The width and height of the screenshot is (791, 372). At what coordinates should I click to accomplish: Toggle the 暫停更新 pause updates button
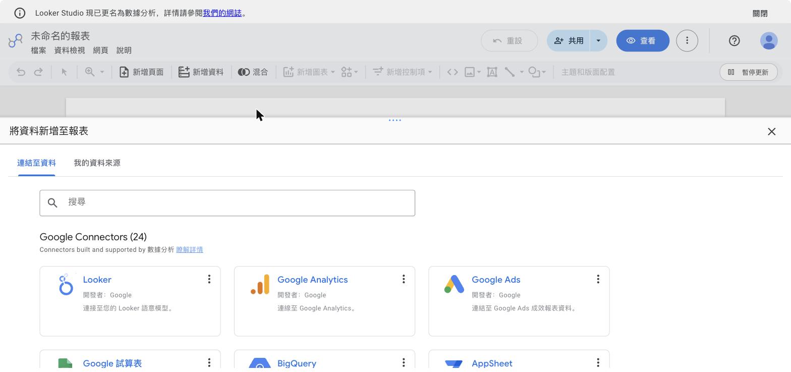[x=749, y=72]
